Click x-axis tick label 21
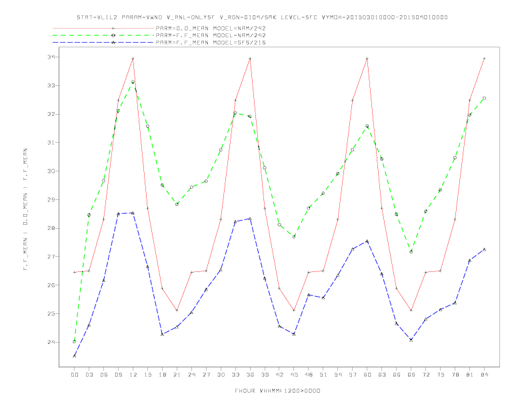528x408 pixels. coord(177,375)
